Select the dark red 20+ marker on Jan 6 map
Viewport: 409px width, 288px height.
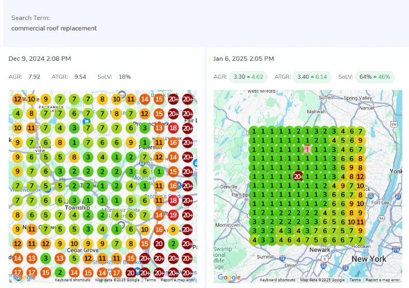(x=298, y=176)
